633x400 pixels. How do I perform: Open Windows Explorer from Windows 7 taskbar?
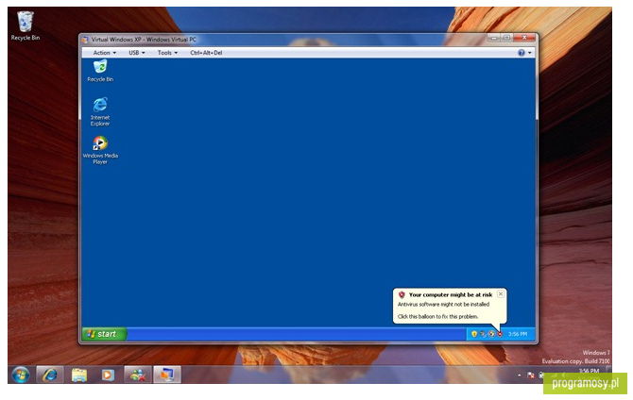click(79, 375)
